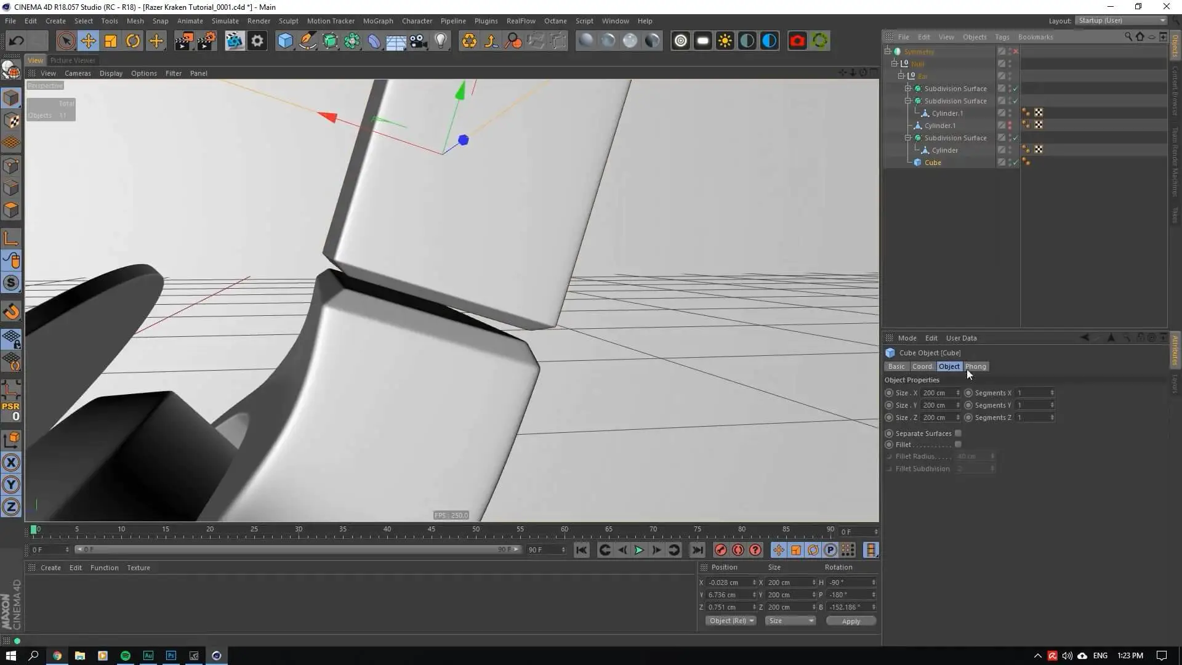Toggle Z axis lock
Viewport: 1182px width, 665px height.
11,507
